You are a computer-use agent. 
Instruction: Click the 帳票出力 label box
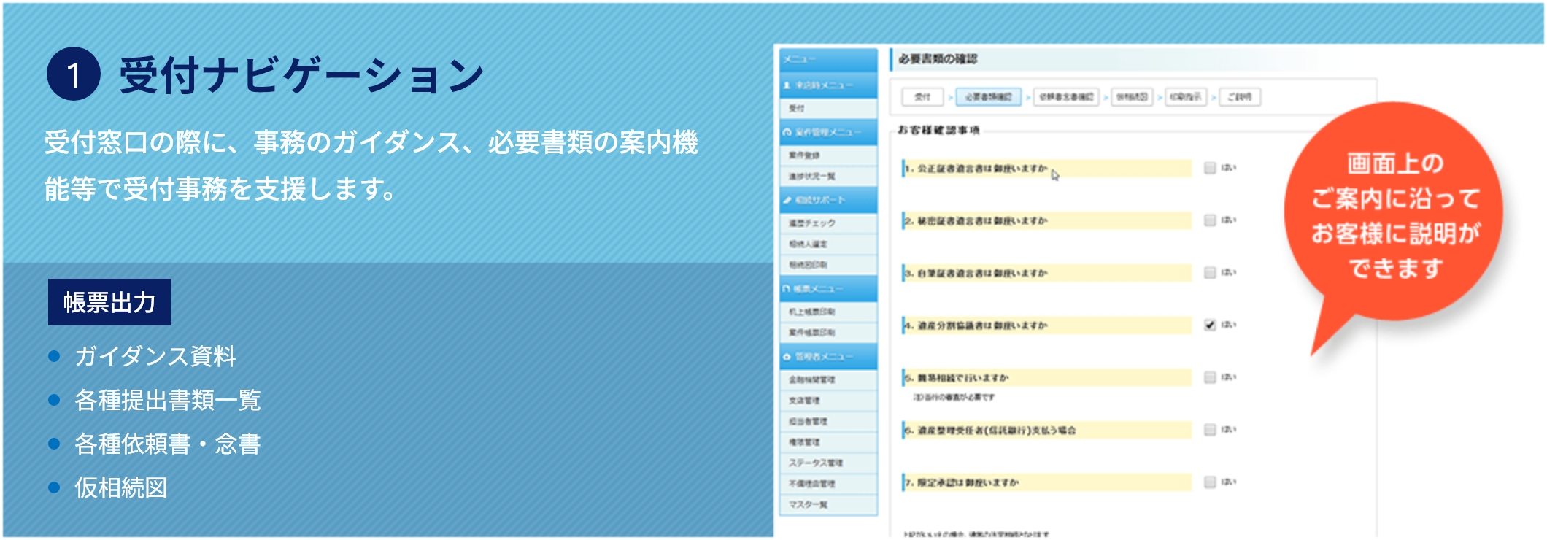(x=109, y=302)
